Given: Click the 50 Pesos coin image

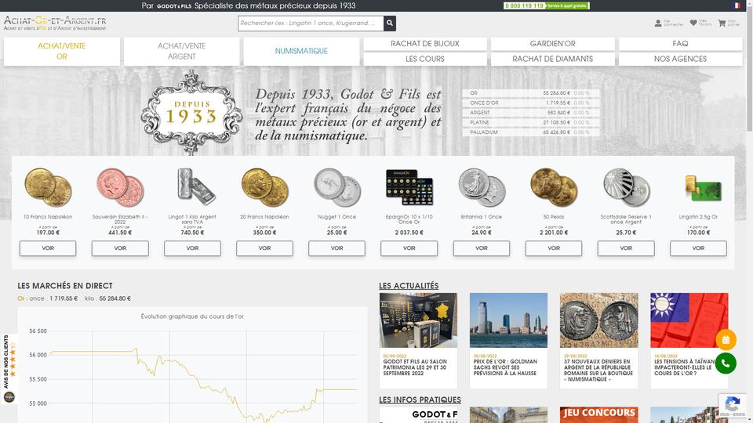Looking at the screenshot, I should click(x=554, y=187).
